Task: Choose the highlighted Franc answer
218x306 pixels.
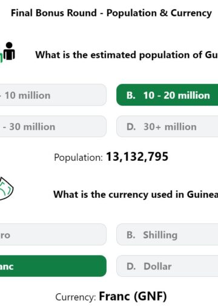Action: click(53, 266)
